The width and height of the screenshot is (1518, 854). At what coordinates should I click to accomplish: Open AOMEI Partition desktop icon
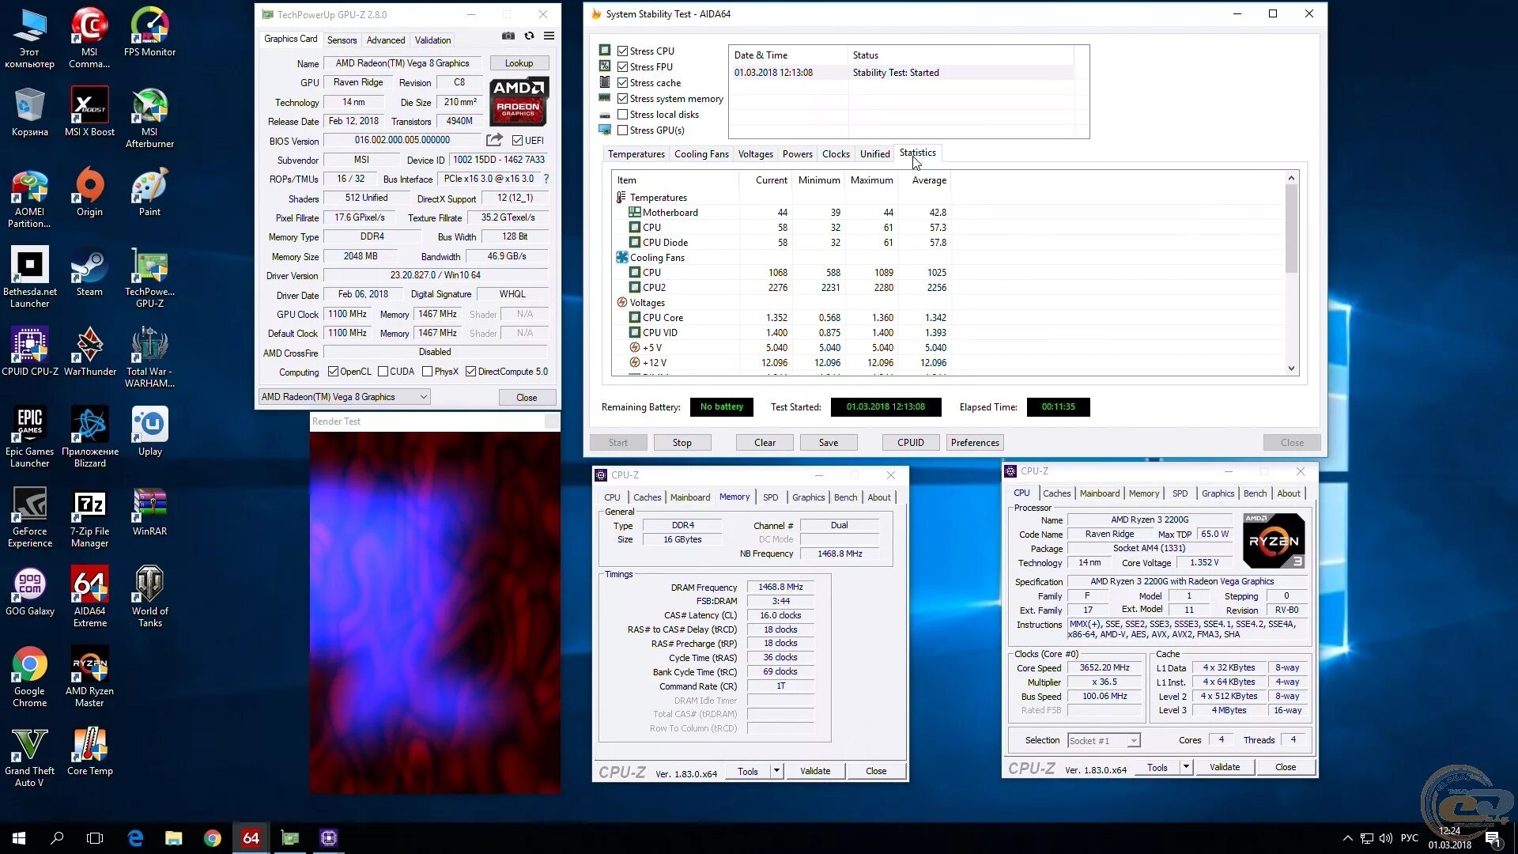[29, 198]
